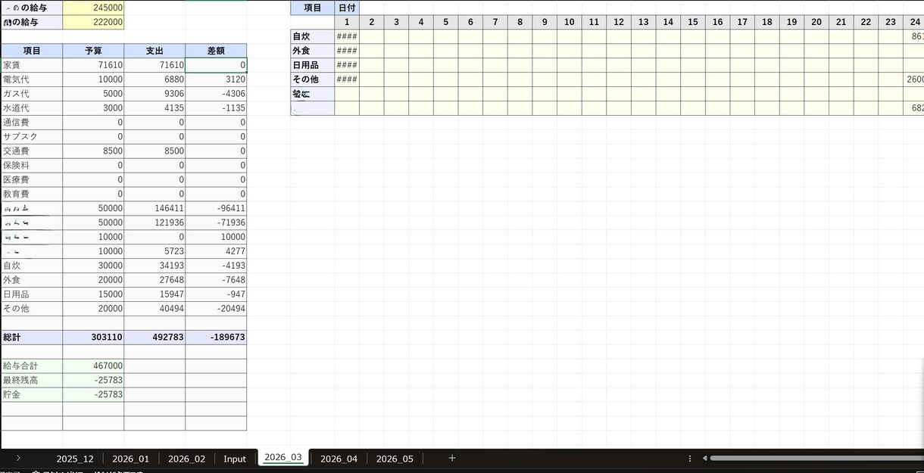Select the 交通費 row label
This screenshot has height=473, width=924.
32,151
